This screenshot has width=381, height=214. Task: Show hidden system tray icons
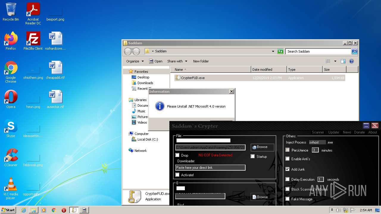tap(332, 210)
